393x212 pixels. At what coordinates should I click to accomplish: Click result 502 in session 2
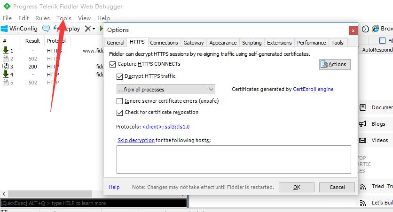click(x=33, y=59)
